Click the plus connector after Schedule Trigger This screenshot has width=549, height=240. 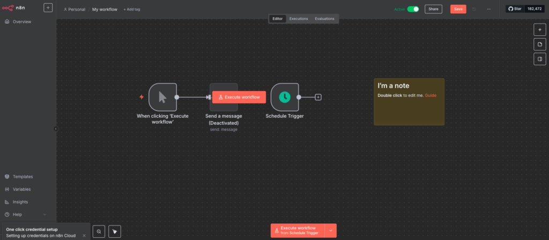[318, 97]
